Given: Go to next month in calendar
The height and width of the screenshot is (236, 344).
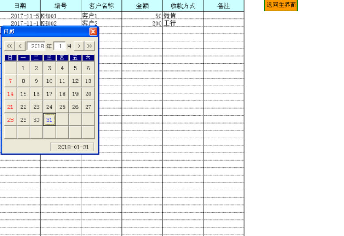Looking at the screenshot, I should point(79,46).
